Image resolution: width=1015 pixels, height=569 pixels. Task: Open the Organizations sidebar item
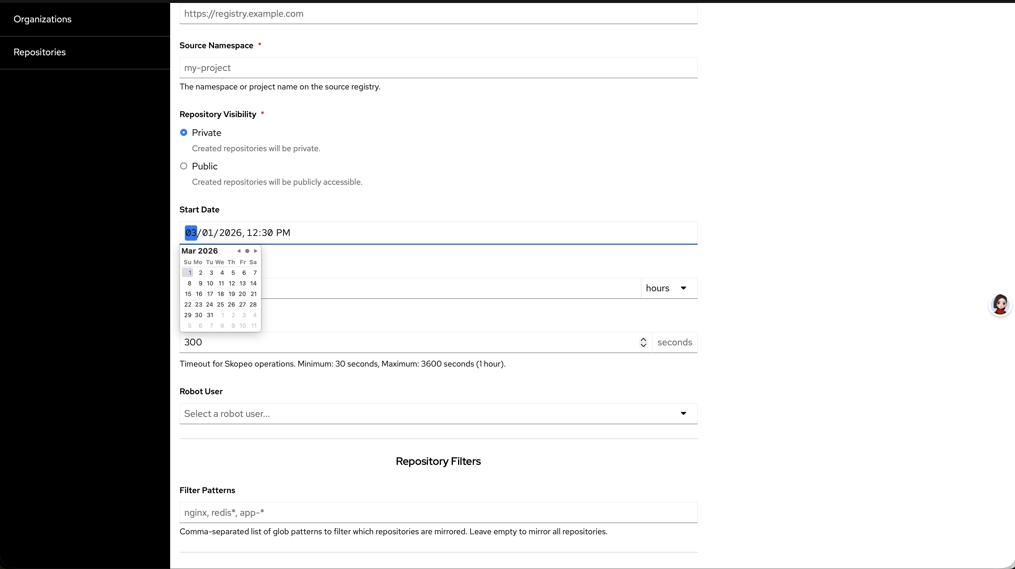click(x=43, y=19)
